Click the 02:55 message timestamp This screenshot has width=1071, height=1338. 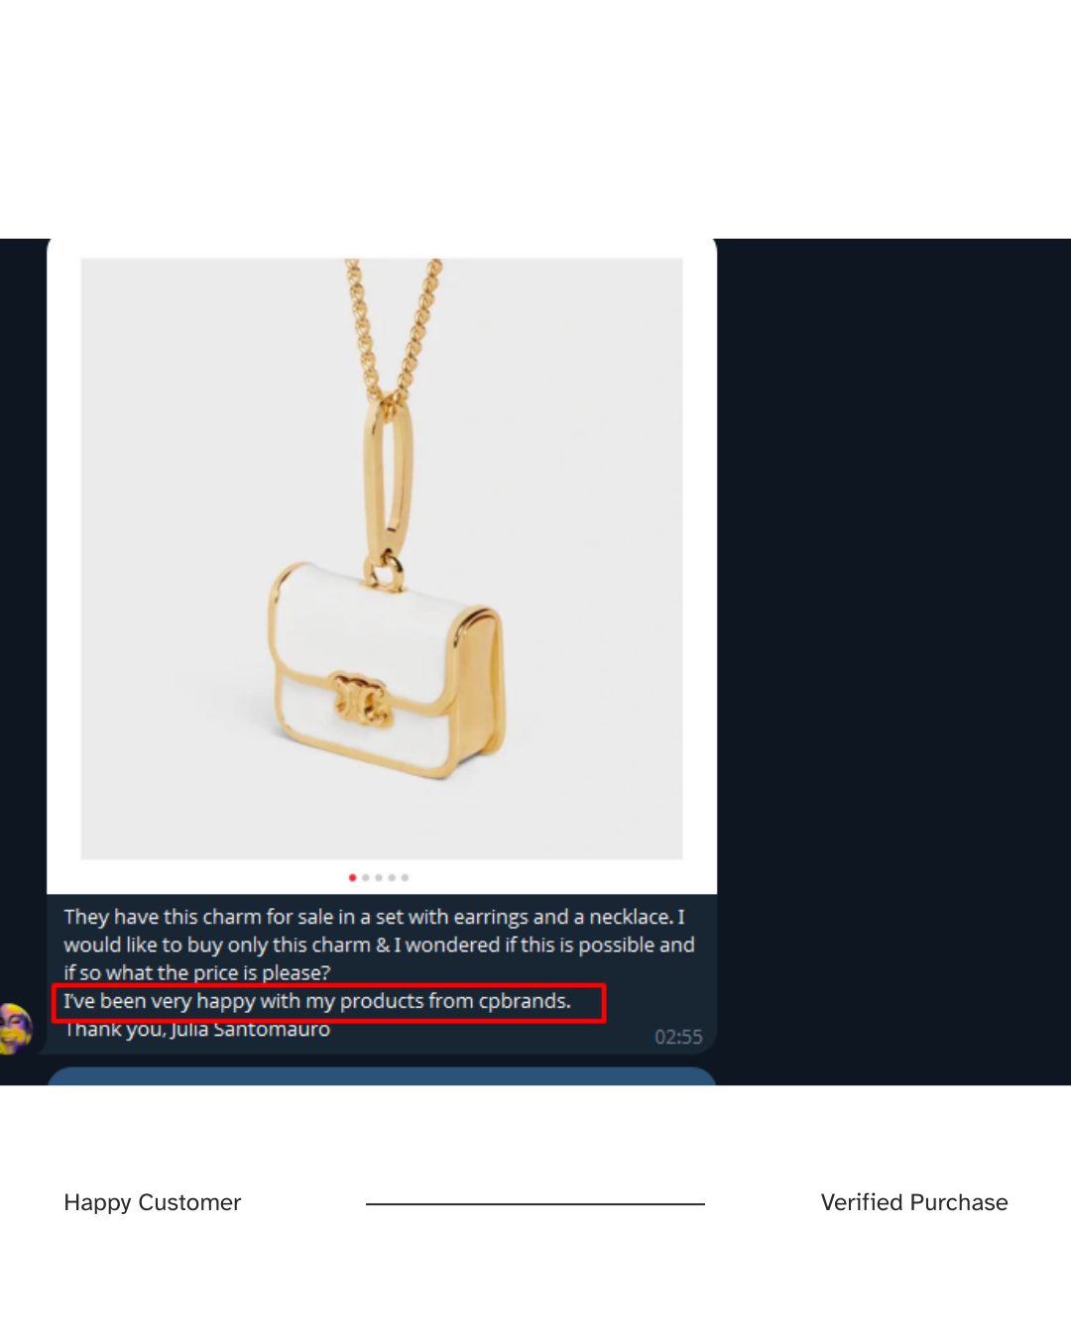click(x=678, y=1037)
